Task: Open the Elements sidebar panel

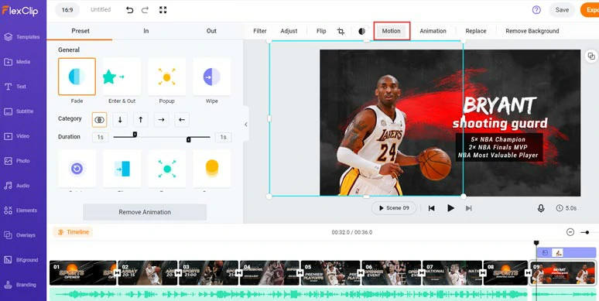Action: [x=23, y=210]
